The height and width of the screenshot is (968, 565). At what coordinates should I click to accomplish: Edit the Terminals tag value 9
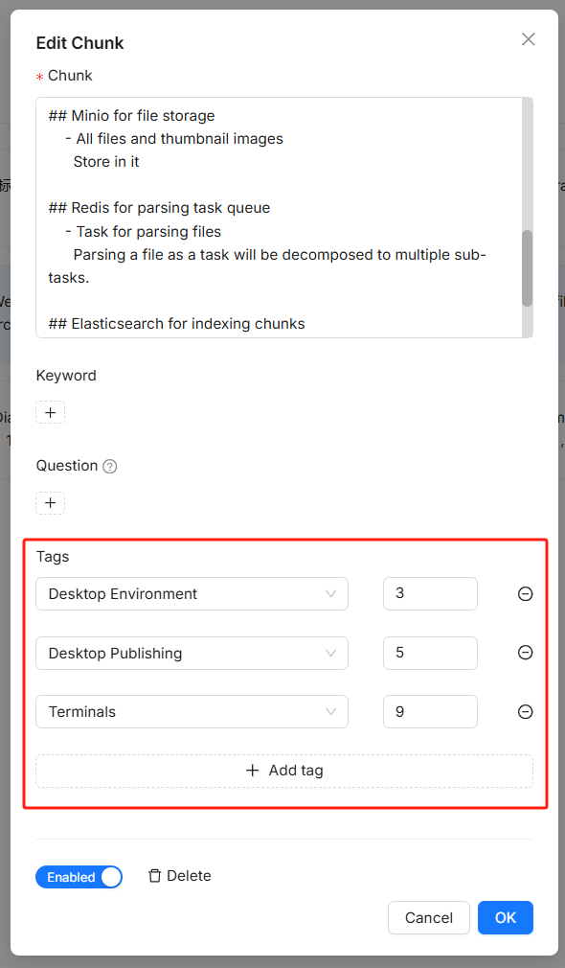(x=430, y=712)
